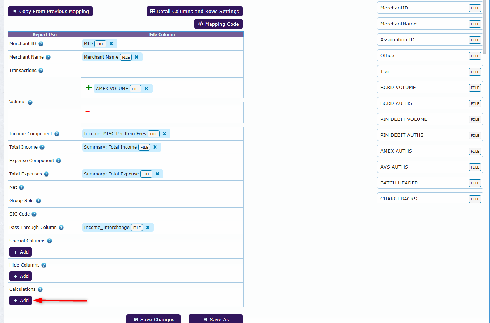Viewport: 490px width, 323px height.
Task: Remove AMEX VOLUME from Volume mapping
Action: 146,89
